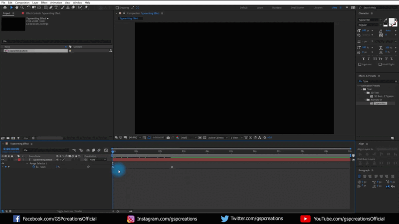Select the Rotation tool
This screenshot has width=399, height=224.
pyautogui.click(x=28, y=7)
